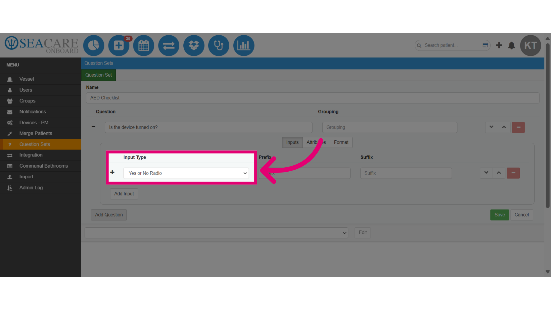The height and width of the screenshot is (310, 551).
Task: Move the input row down with chevron
Action: point(486,173)
